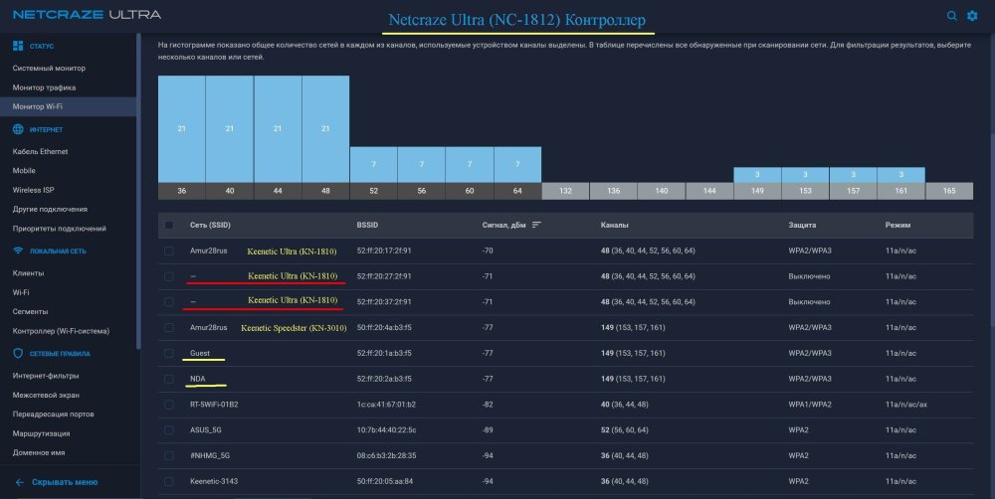
Task: Filter by channel 36 label
Action: point(181,191)
